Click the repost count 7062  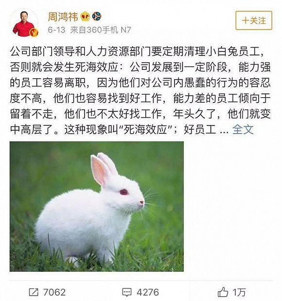tap(54, 292)
